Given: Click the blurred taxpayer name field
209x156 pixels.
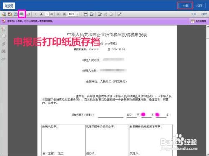Looking at the screenshot, I should pos(113,70).
